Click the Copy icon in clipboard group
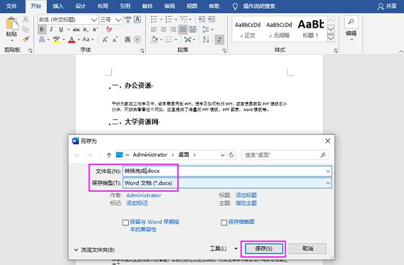The height and width of the screenshot is (265, 404). point(25,30)
